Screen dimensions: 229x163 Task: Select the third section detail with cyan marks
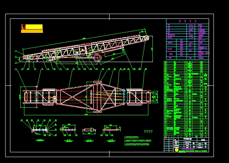click(89, 130)
